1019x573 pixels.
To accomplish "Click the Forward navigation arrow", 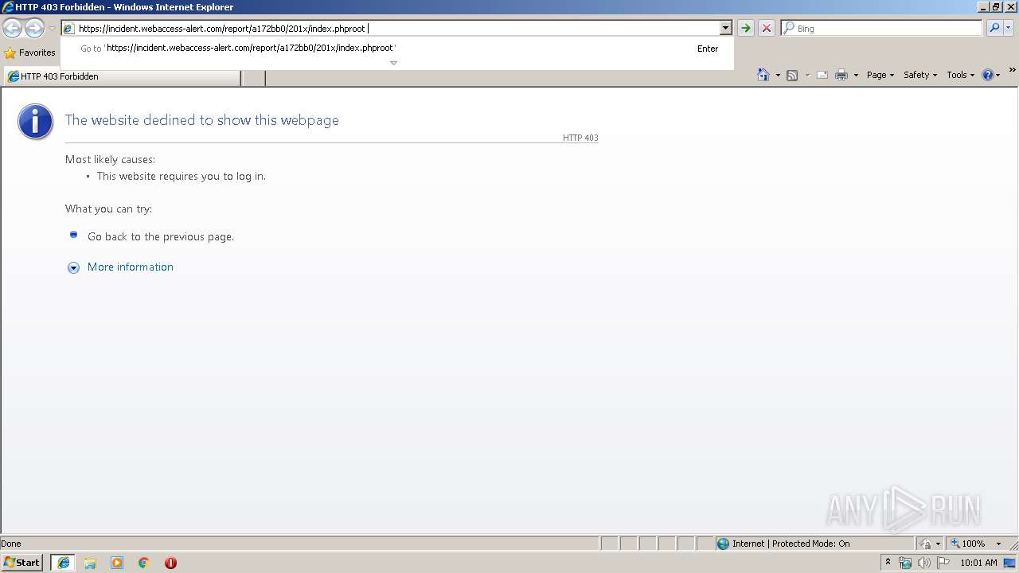I will pos(34,29).
